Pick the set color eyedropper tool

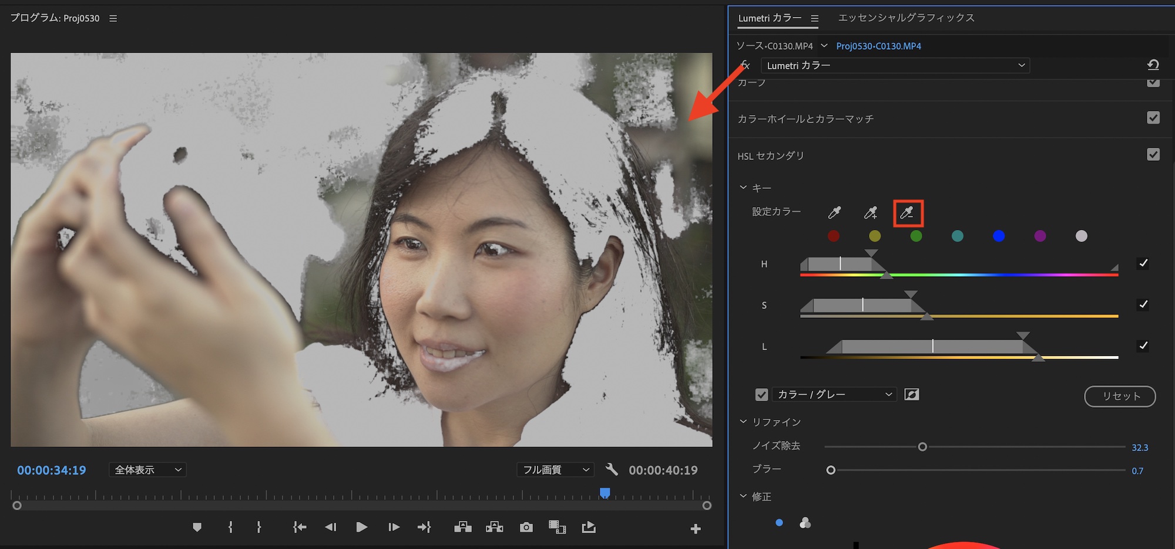click(x=834, y=213)
